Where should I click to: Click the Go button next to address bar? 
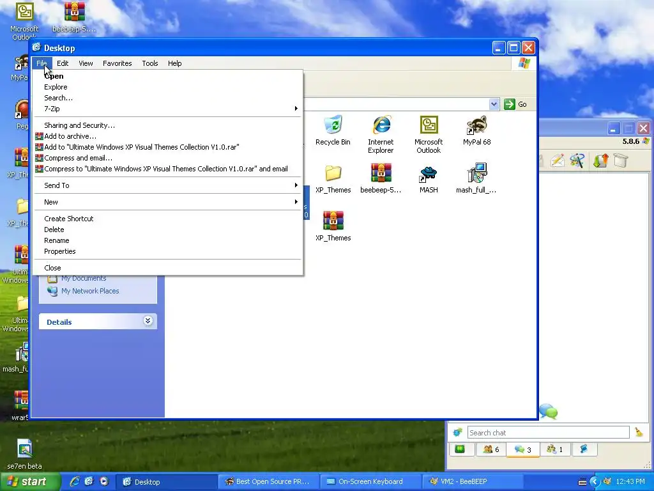click(515, 104)
